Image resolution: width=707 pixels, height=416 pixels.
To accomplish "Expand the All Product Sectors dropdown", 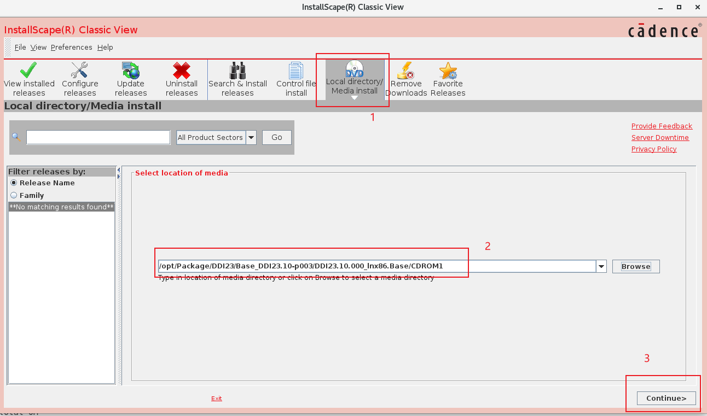I will 251,138.
